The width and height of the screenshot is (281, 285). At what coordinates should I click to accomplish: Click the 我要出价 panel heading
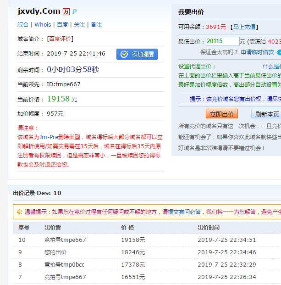[x=191, y=12]
